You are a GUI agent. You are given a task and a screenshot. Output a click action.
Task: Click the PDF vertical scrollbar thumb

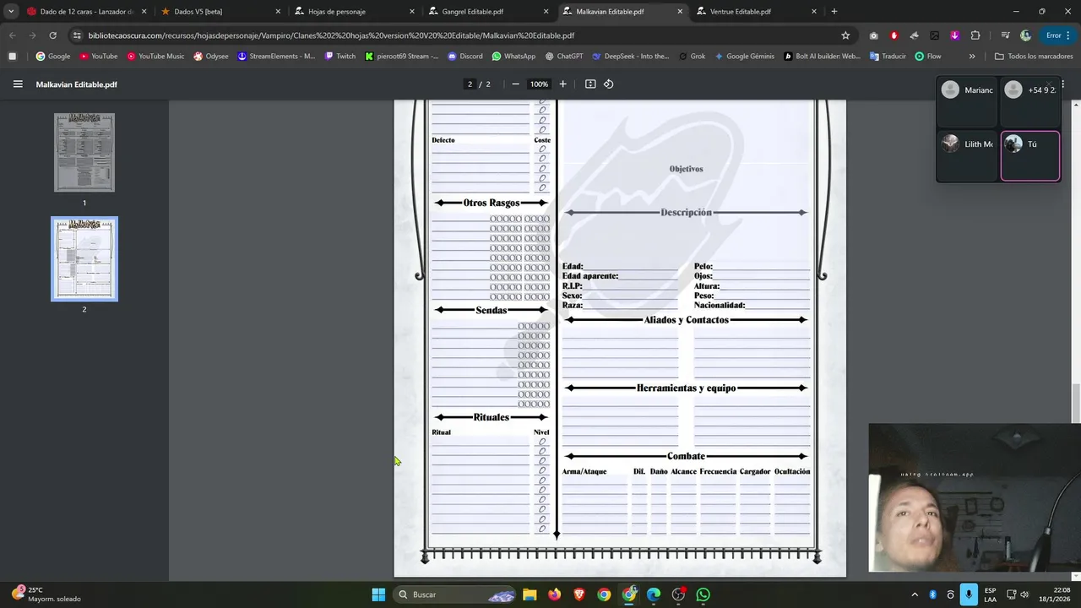(1076, 403)
